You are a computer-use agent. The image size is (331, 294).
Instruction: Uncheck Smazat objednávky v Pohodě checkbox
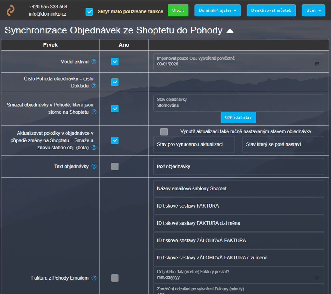pos(115,109)
